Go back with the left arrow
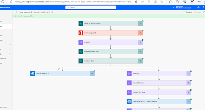The image size is (205, 110). click(17, 12)
